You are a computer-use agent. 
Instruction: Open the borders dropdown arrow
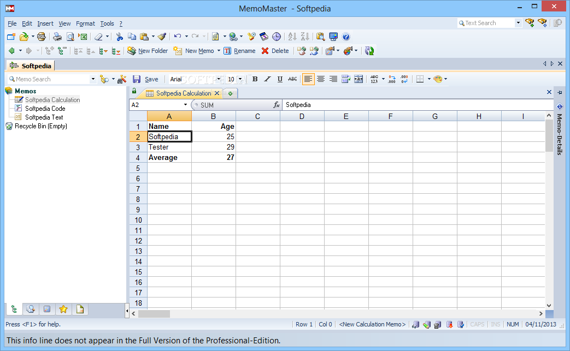pyautogui.click(x=430, y=79)
